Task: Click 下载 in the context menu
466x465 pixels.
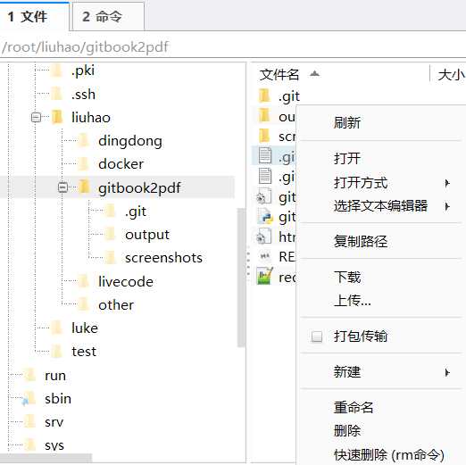Action: tap(347, 277)
